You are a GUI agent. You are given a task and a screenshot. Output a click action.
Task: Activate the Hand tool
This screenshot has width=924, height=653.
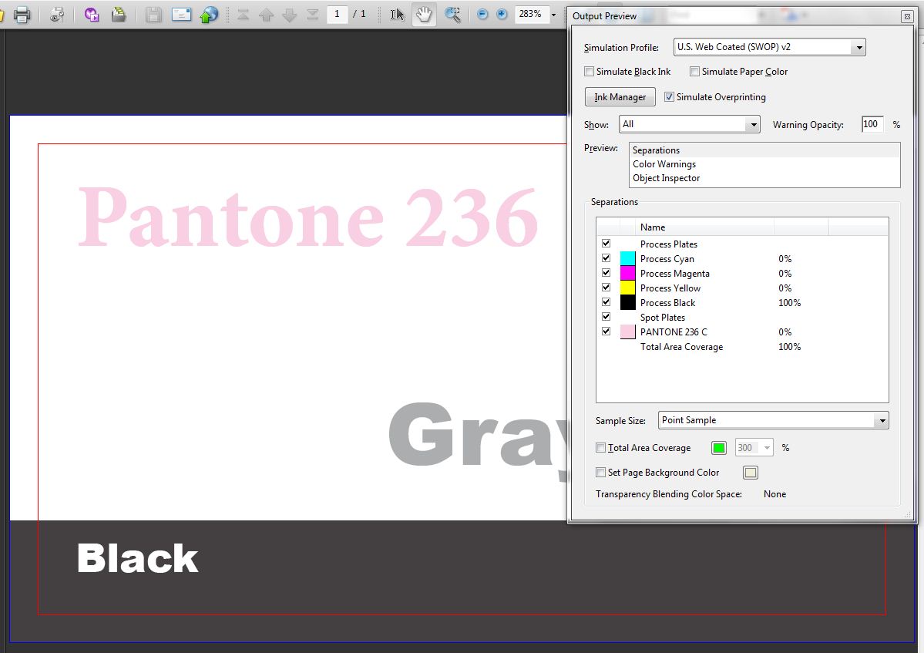point(424,14)
